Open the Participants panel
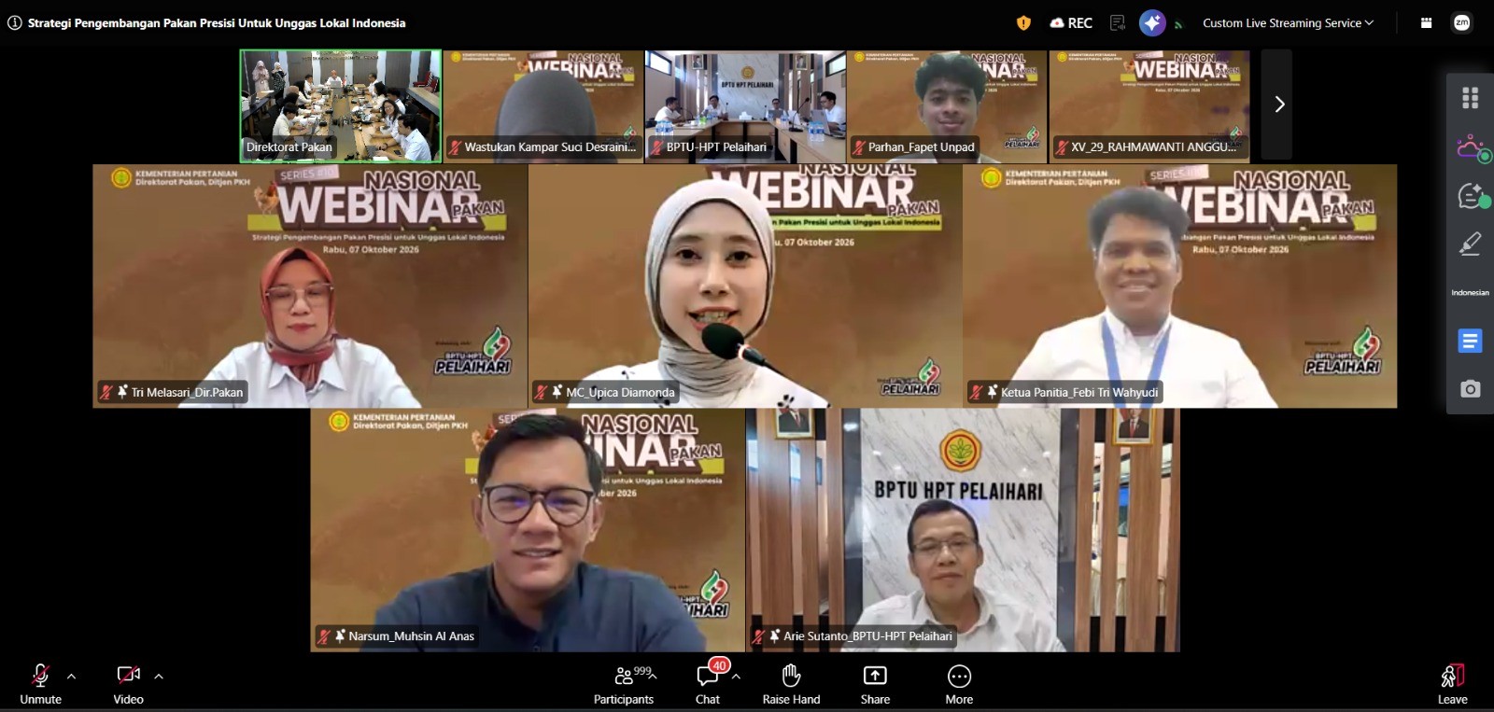Screen dimensions: 1494x712 [624, 684]
